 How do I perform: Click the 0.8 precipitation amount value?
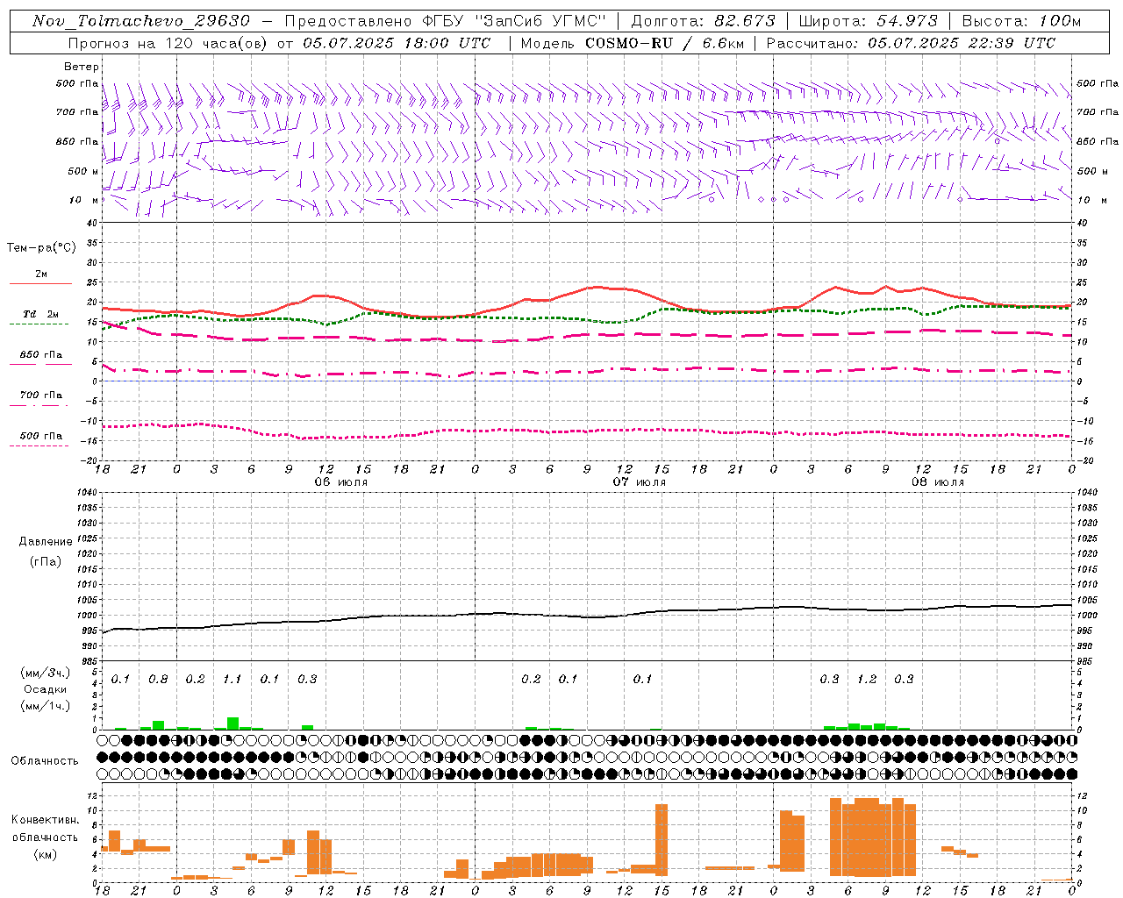pos(158,679)
